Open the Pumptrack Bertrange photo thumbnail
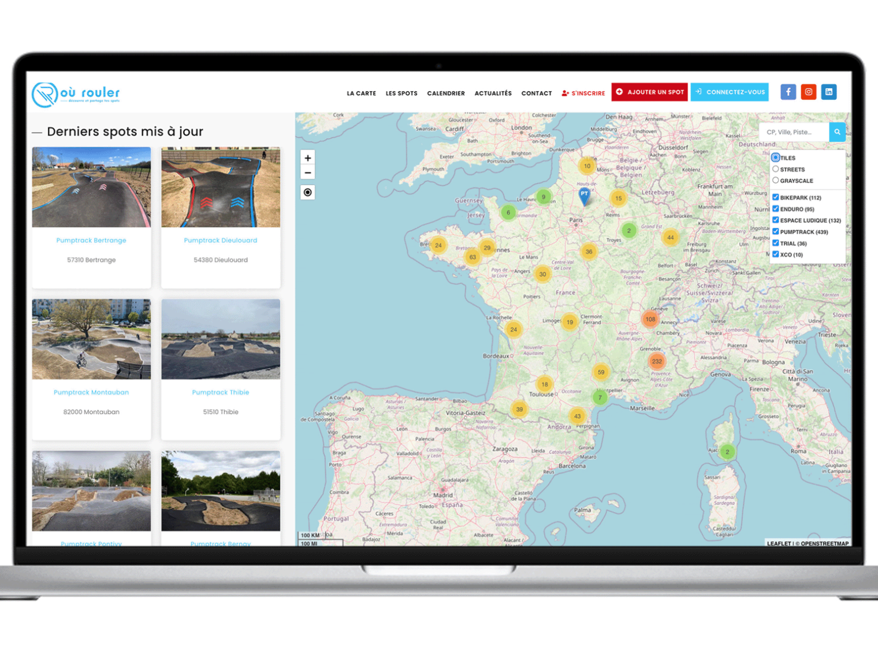878x646 pixels. (91, 187)
